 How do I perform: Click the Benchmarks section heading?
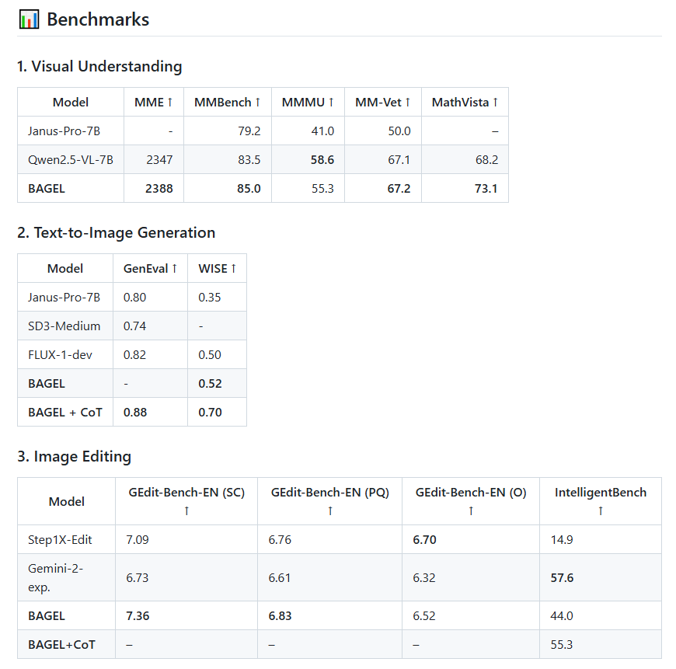[98, 19]
